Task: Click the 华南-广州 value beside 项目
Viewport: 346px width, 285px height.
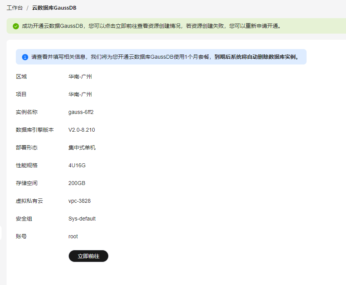Action: tap(80, 94)
